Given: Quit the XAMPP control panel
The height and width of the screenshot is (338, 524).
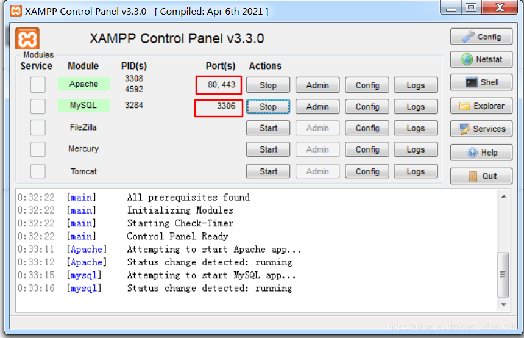Looking at the screenshot, I should (481, 176).
